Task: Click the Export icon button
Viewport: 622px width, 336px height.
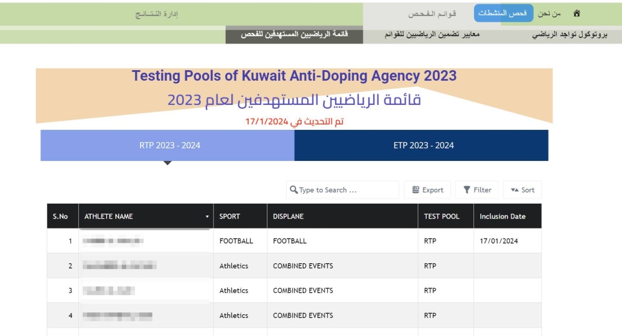Action: (415, 190)
